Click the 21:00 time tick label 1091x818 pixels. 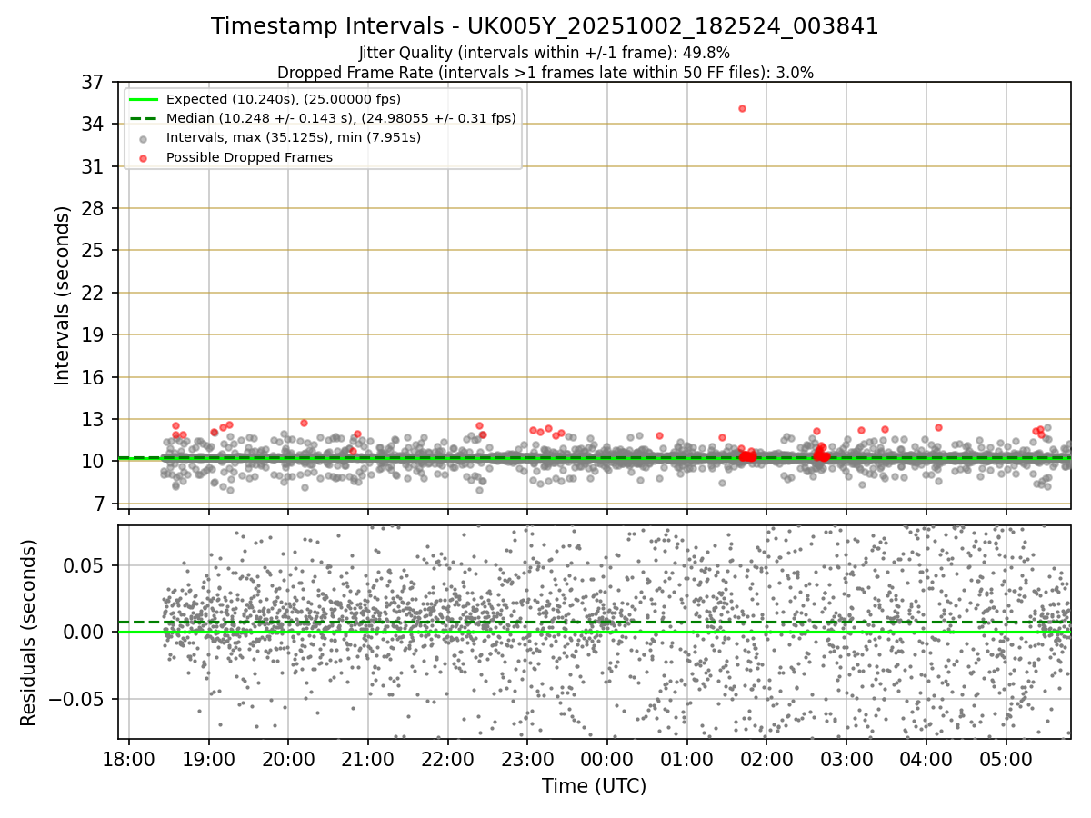[x=368, y=759]
